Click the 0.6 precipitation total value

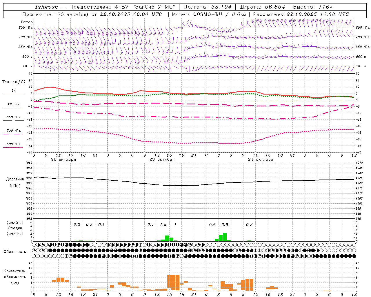[x=212, y=224]
